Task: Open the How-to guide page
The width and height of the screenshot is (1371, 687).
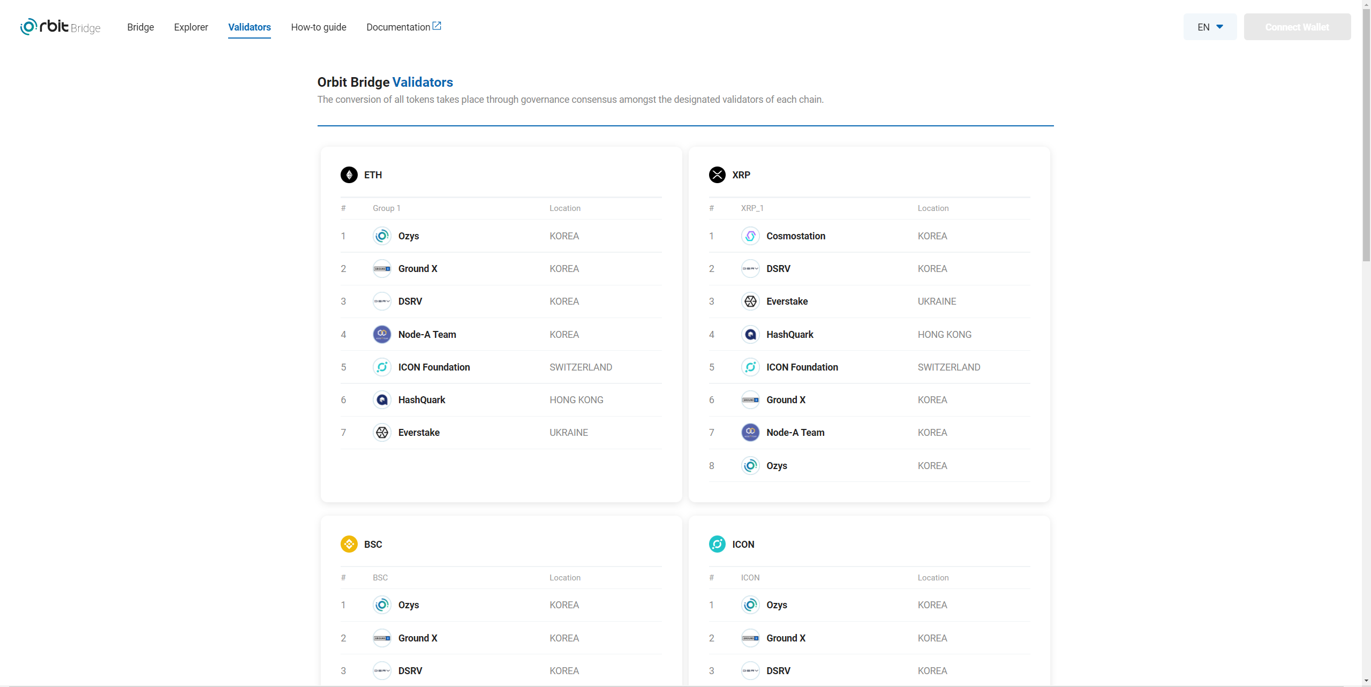Action: point(319,27)
